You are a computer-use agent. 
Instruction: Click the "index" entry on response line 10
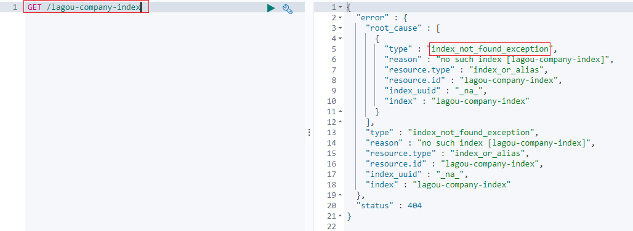point(456,101)
